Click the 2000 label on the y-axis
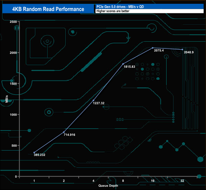 tap(13, 53)
